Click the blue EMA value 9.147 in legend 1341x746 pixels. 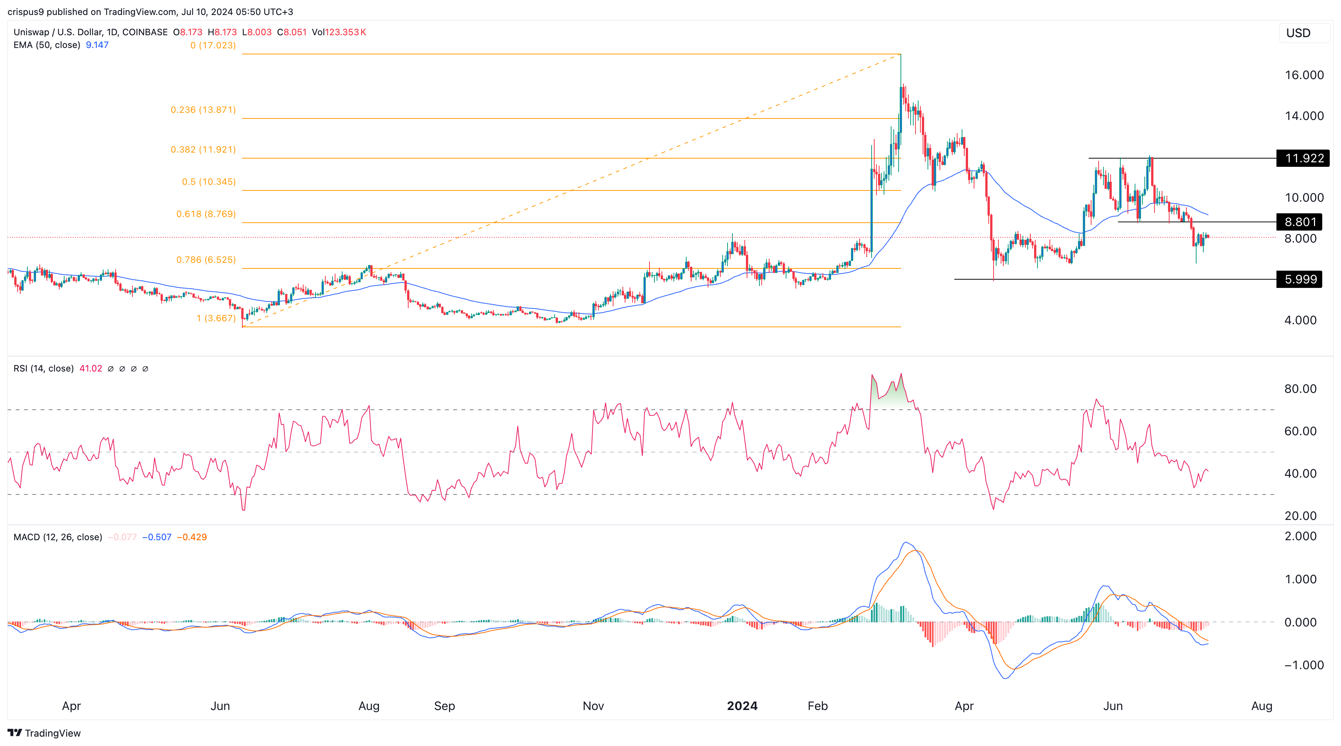97,45
